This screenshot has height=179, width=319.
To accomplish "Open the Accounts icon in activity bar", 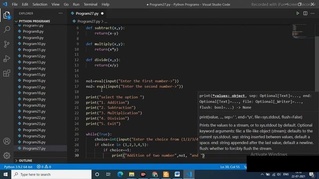I will (6, 141).
